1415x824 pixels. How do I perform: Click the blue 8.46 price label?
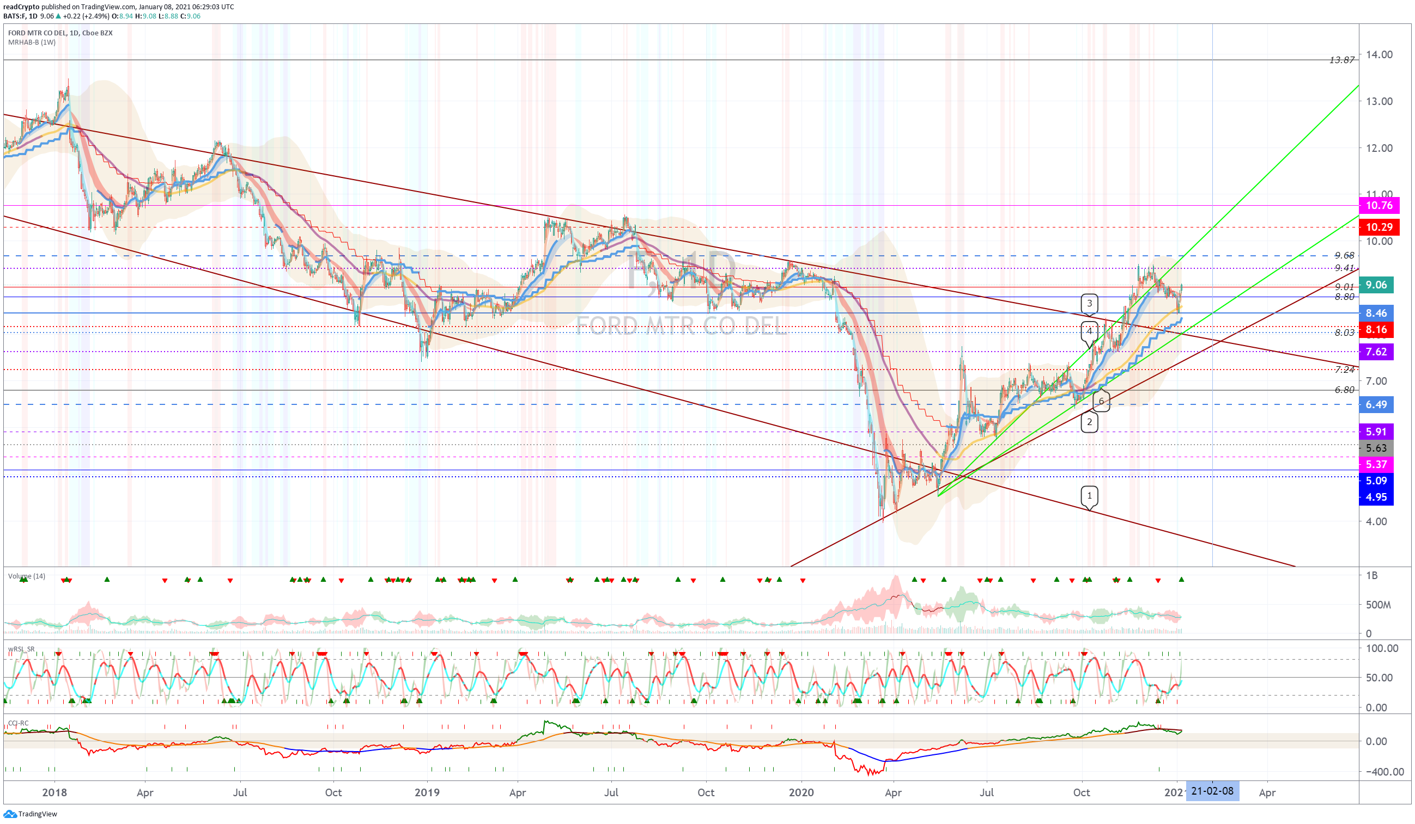(x=1376, y=313)
